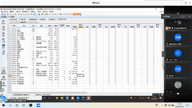Open the 编辑 menu
The height and width of the screenshot is (108, 192).
click(12, 12)
